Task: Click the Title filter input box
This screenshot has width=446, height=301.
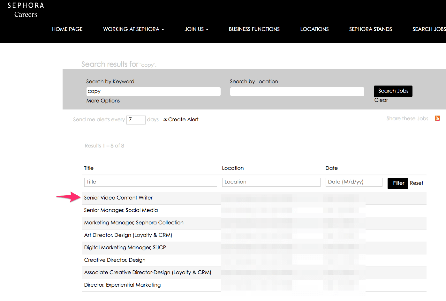Action: click(150, 182)
